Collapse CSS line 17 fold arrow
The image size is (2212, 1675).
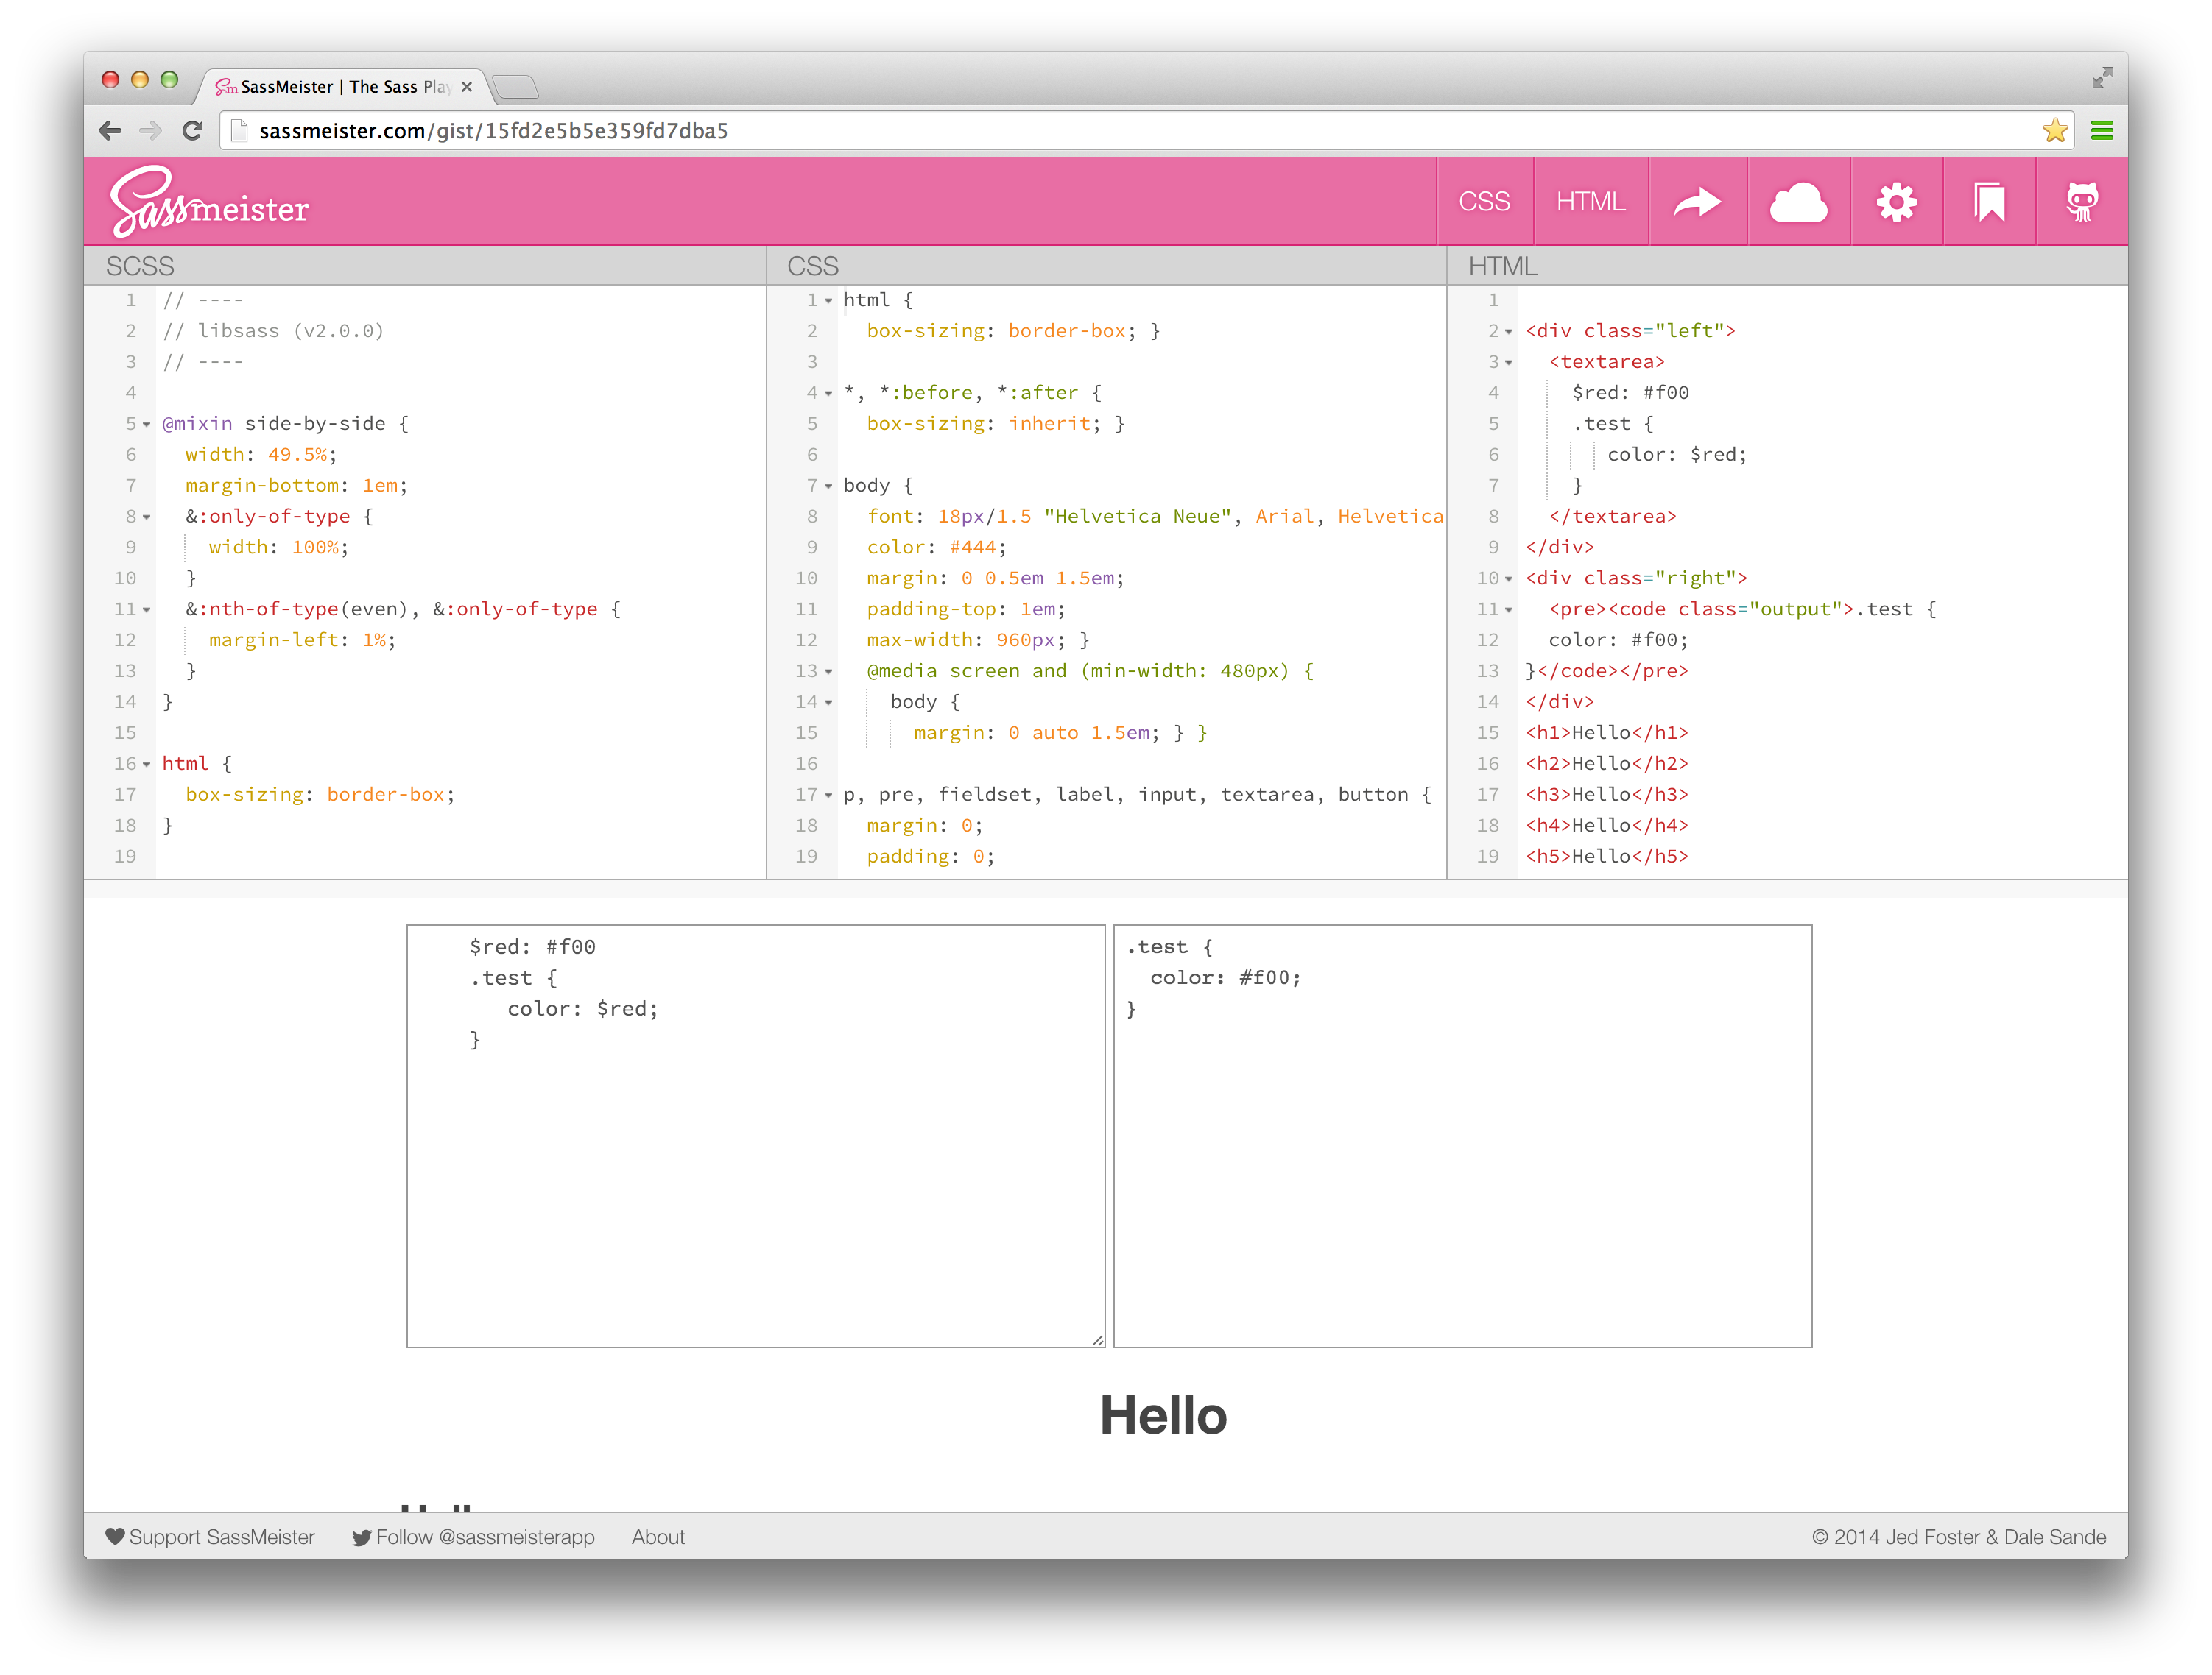click(x=828, y=796)
